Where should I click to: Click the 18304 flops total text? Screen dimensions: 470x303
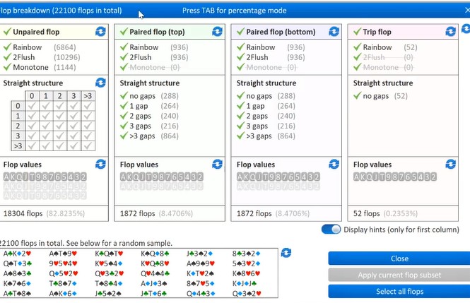click(x=23, y=213)
